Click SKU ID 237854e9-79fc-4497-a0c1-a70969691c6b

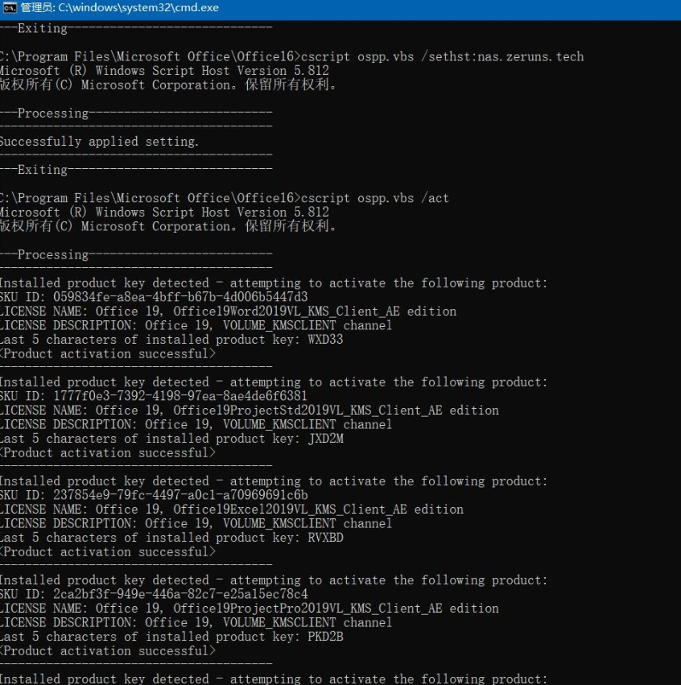tap(180, 495)
